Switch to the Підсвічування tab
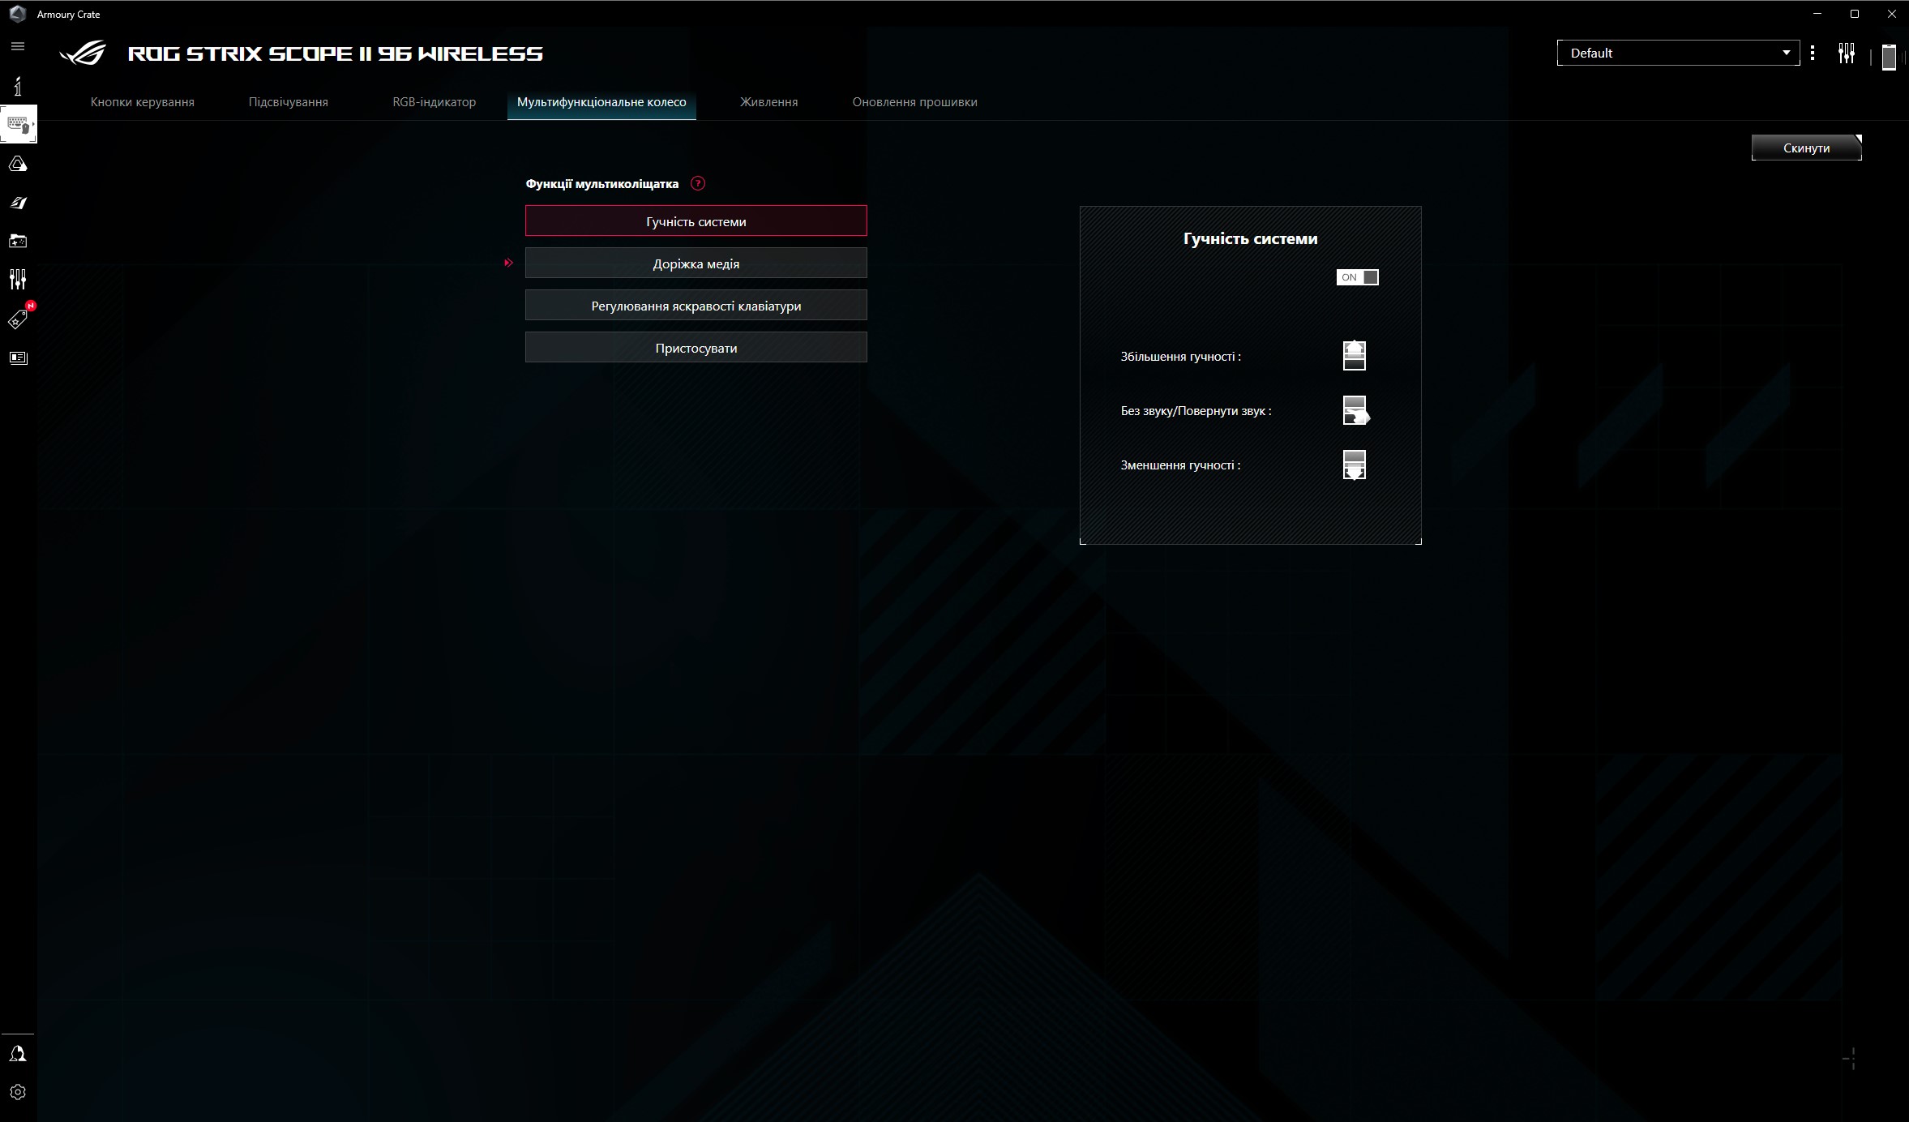The width and height of the screenshot is (1909, 1122). (288, 102)
